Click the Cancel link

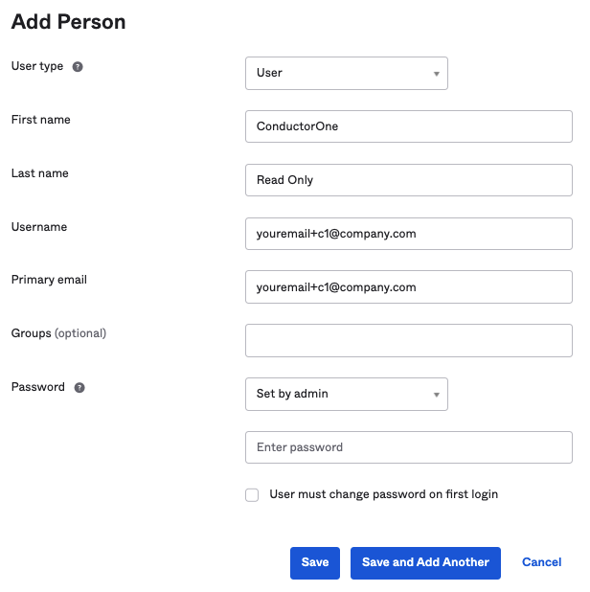coord(542,562)
